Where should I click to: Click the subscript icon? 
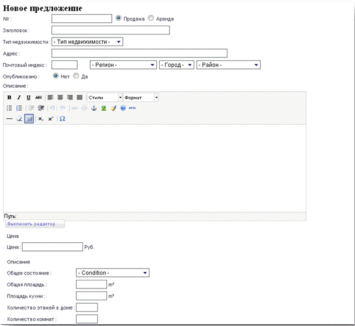40,119
